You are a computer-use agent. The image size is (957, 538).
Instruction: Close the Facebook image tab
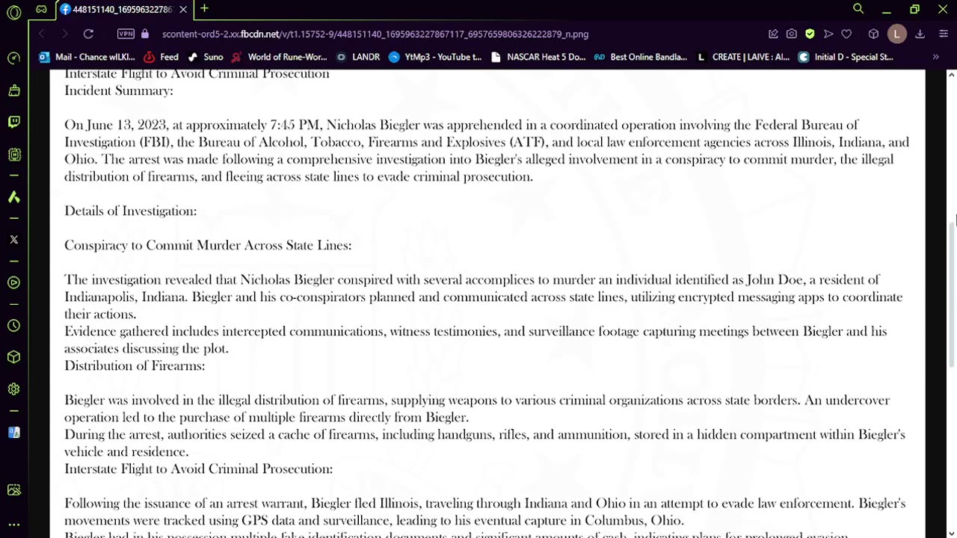[x=183, y=10]
